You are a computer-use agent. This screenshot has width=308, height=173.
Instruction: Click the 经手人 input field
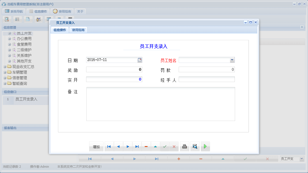pyautogui.click(x=206, y=80)
